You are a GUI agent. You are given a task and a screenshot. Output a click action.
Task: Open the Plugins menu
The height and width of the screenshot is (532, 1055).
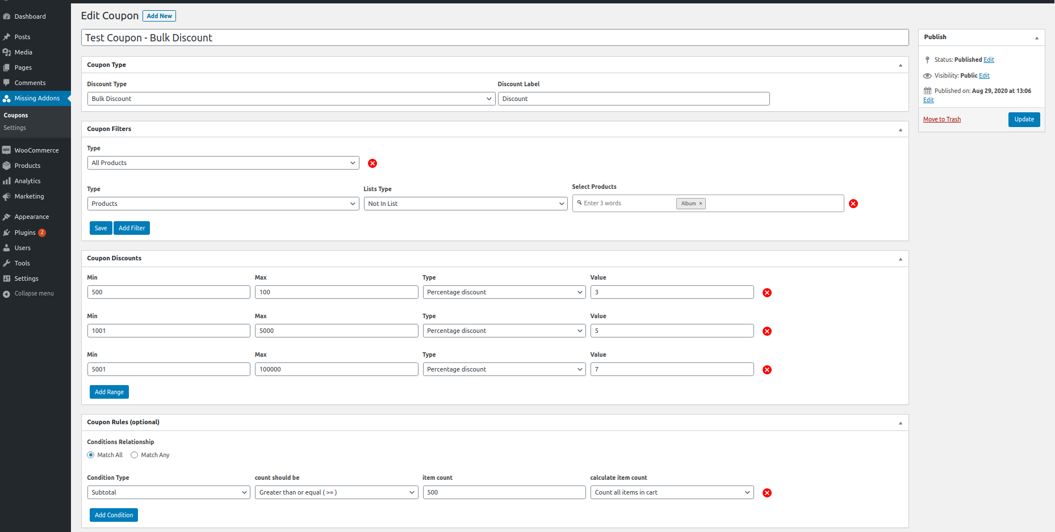coord(25,233)
